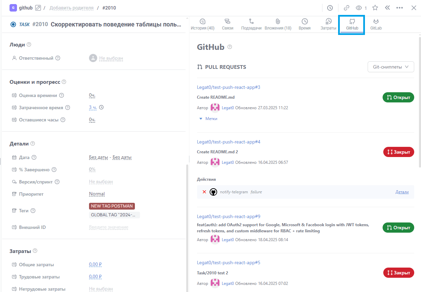The height and width of the screenshot is (292, 421).
Task: Click the NEW TAG POSTMAN tag
Action: 112,206
